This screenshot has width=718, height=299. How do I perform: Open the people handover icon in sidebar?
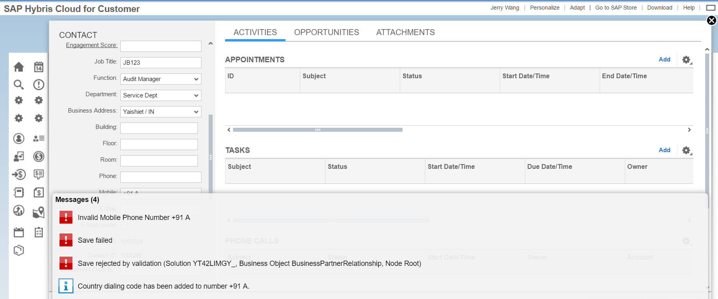coord(19,156)
